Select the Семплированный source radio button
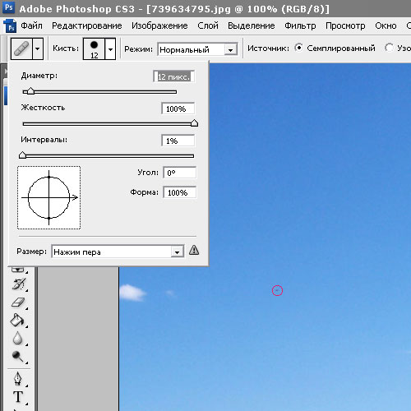411x411 pixels. 299,48
